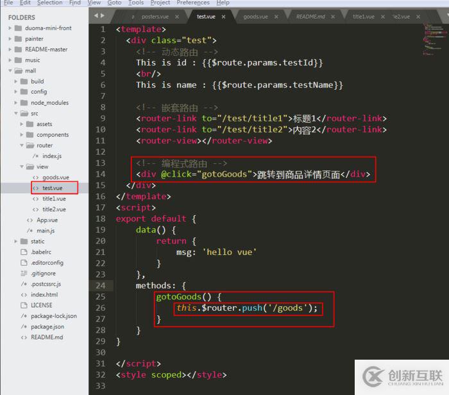Viewport: 449px width, 395px height.
Task: Open the Help menu
Action: 223,3
